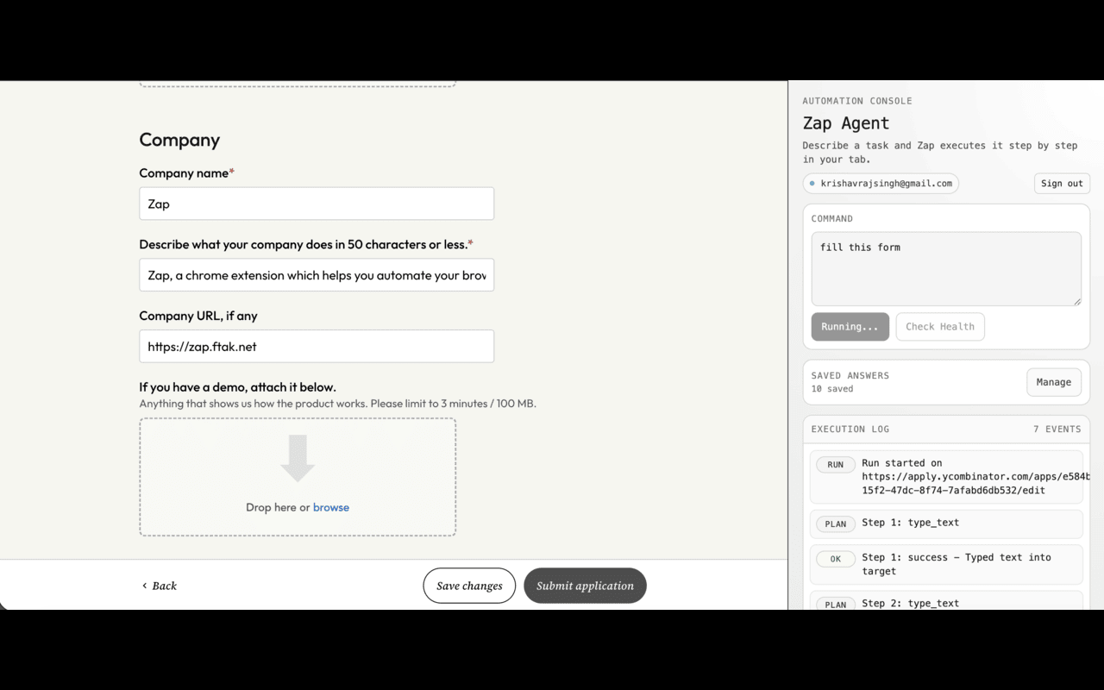Screen dimensions: 1104x690
Task: Click the Save changes button
Action: (469, 586)
